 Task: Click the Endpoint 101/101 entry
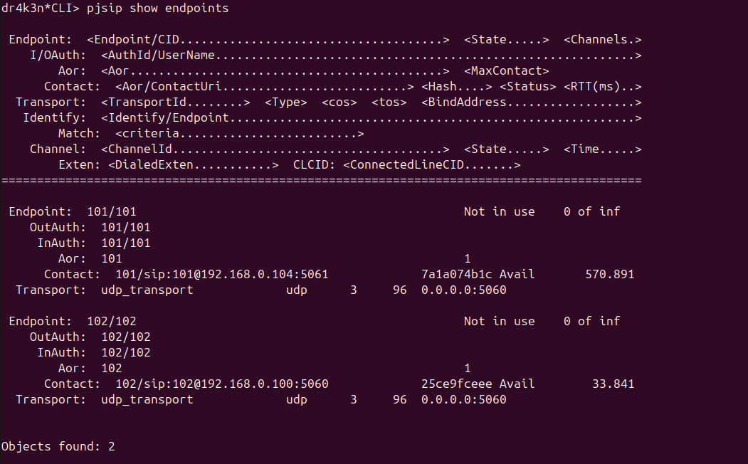(112, 212)
